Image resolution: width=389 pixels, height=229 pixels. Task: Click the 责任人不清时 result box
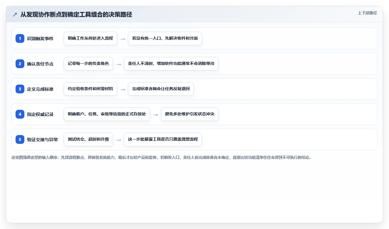pyautogui.click(x=171, y=64)
